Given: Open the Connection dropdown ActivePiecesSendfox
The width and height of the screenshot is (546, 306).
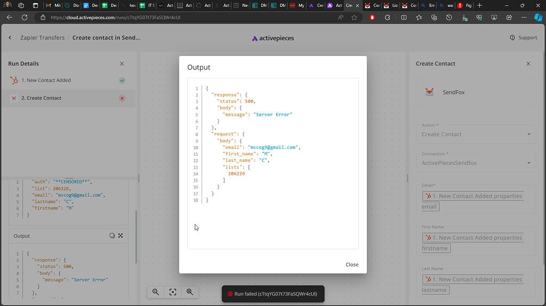Looking at the screenshot, I should [476, 163].
